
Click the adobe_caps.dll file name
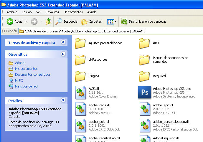point(99,105)
